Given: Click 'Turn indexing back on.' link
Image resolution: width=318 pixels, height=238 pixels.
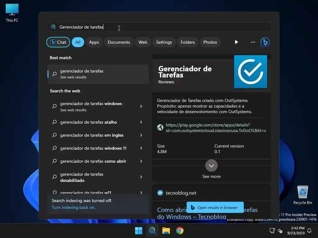Looking at the screenshot, I should (74, 207).
